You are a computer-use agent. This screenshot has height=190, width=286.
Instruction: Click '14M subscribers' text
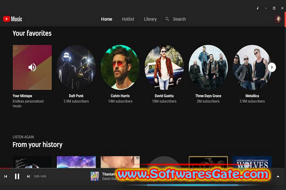tap(120, 101)
